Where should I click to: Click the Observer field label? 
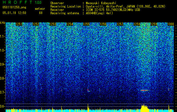click(x=57, y=3)
